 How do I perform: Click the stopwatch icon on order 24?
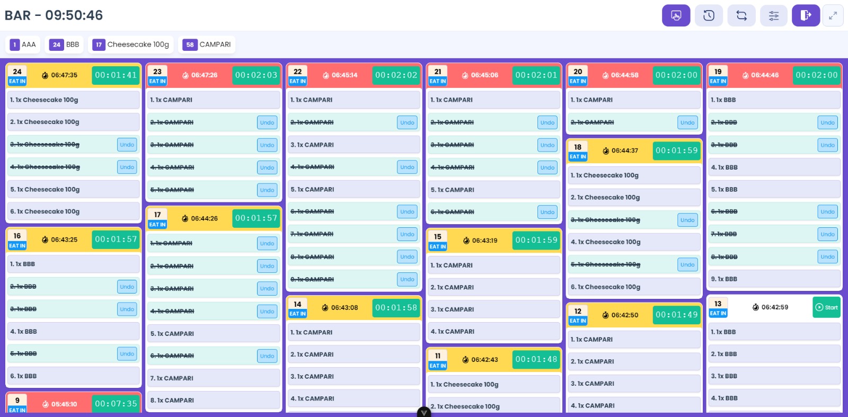[45, 75]
